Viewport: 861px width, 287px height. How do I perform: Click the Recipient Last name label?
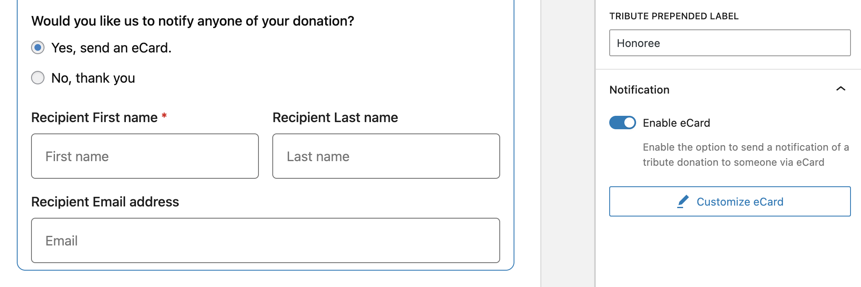335,117
